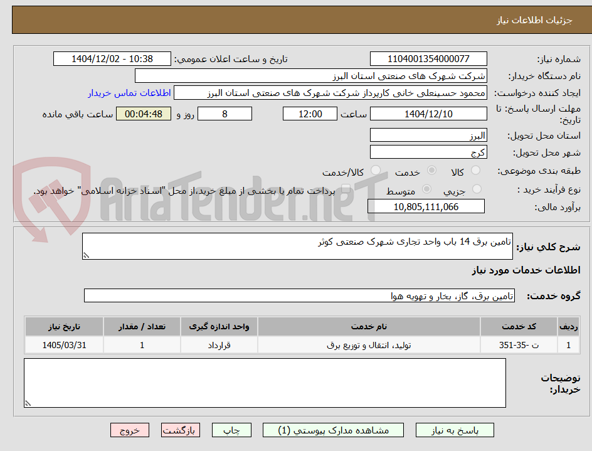
Task: Select the 'خدمت' radio button
Action: tap(431, 171)
